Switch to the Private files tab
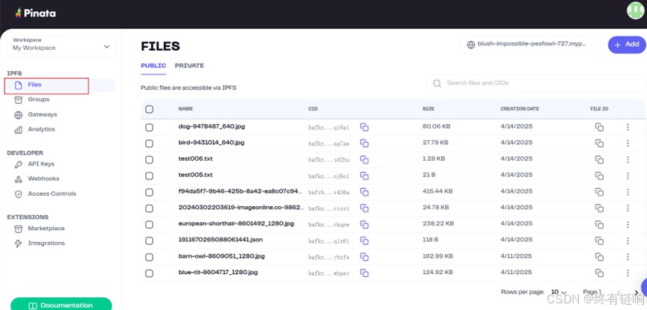This screenshot has width=647, height=310. point(189,66)
